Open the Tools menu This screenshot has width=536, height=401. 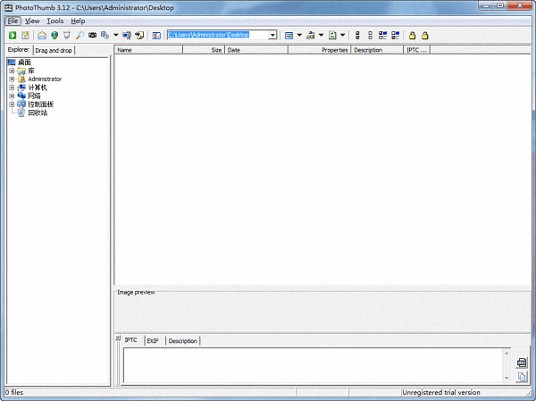(x=55, y=21)
